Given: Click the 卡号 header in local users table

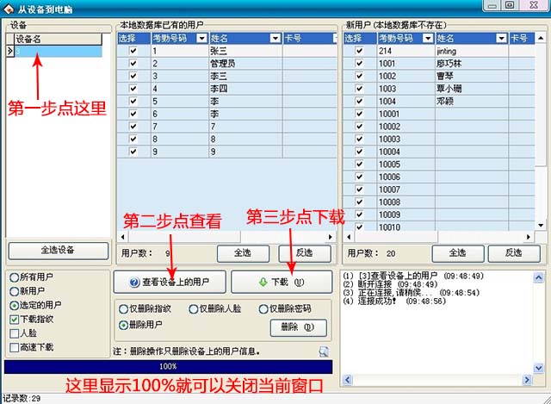Looking at the screenshot, I should [x=310, y=38].
